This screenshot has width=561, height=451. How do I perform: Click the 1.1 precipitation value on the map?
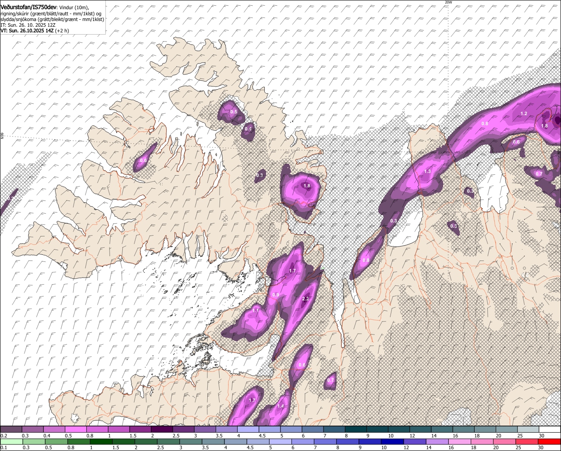(x=256, y=310)
